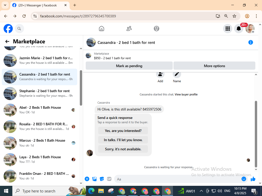Open the Groups icon in top navigation
The image size is (262, 196).
(156, 29)
